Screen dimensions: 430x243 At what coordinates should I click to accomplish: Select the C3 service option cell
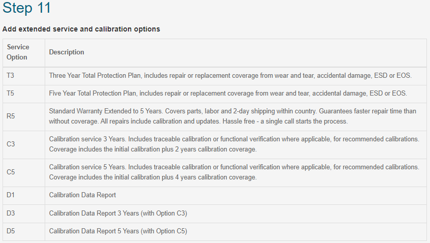click(x=24, y=144)
